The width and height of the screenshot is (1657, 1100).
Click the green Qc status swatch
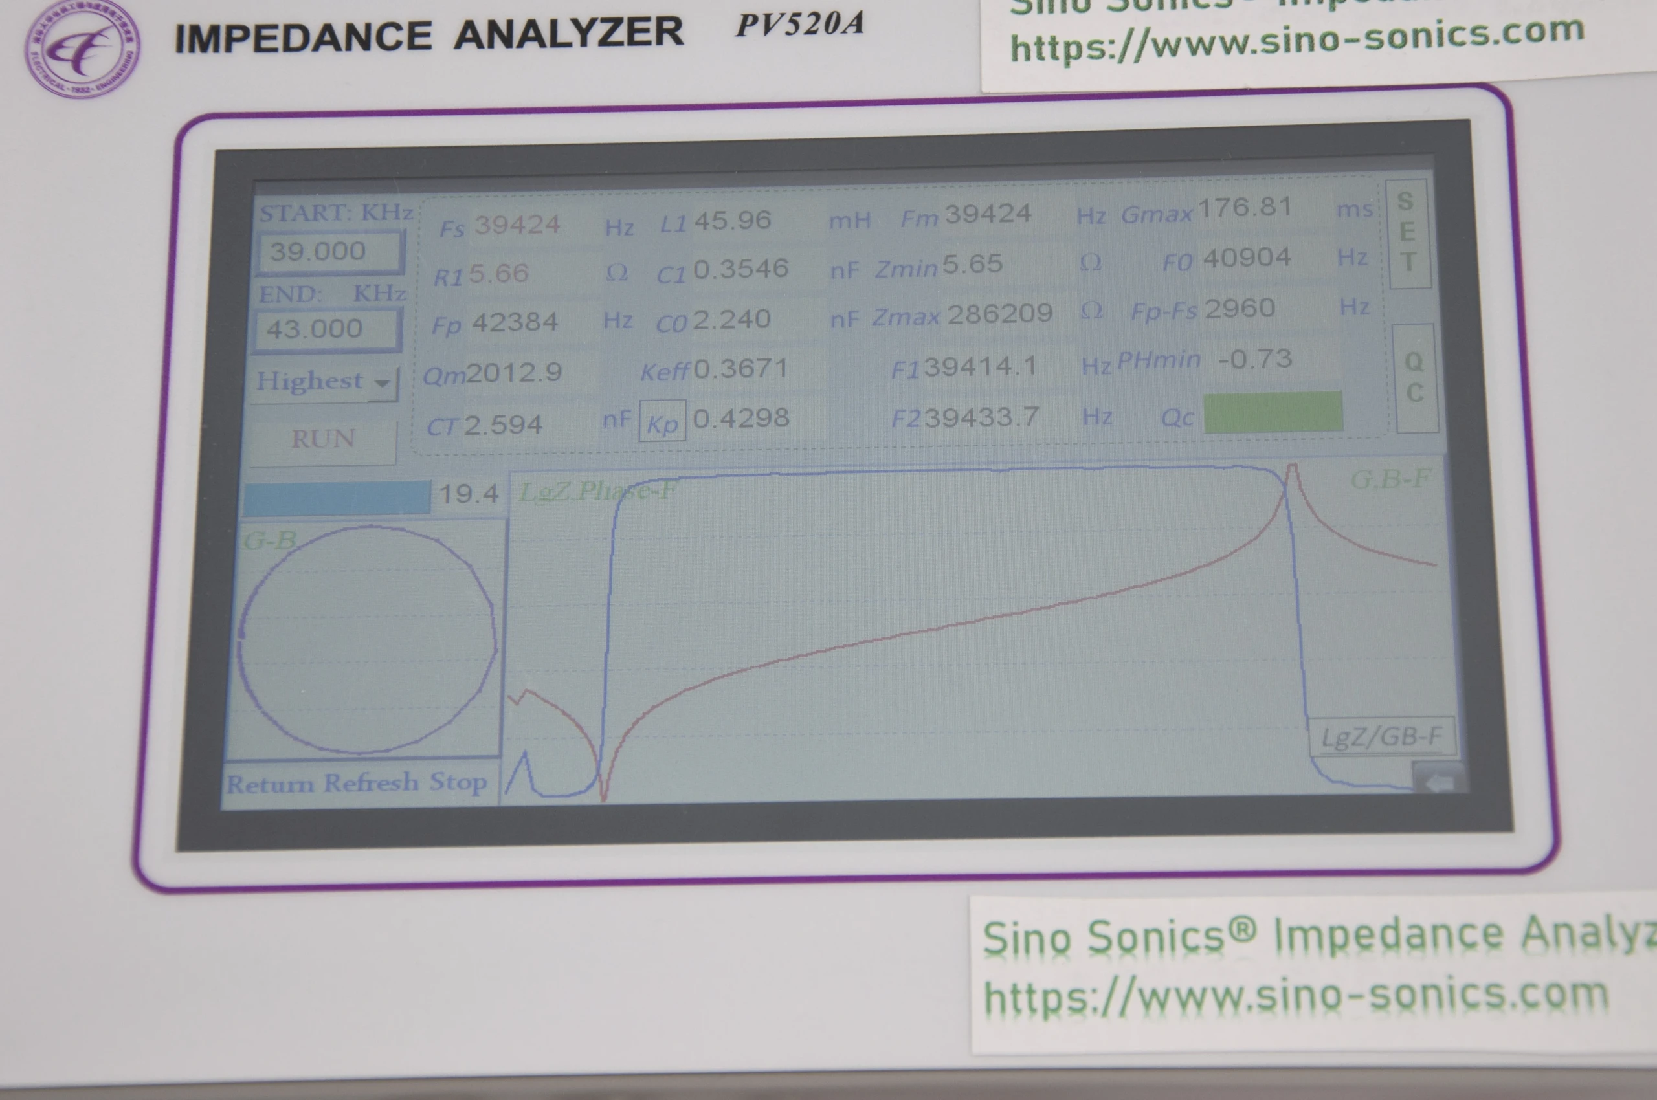click(1273, 413)
